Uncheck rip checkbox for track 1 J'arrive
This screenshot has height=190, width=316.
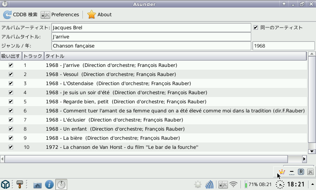click(11, 65)
